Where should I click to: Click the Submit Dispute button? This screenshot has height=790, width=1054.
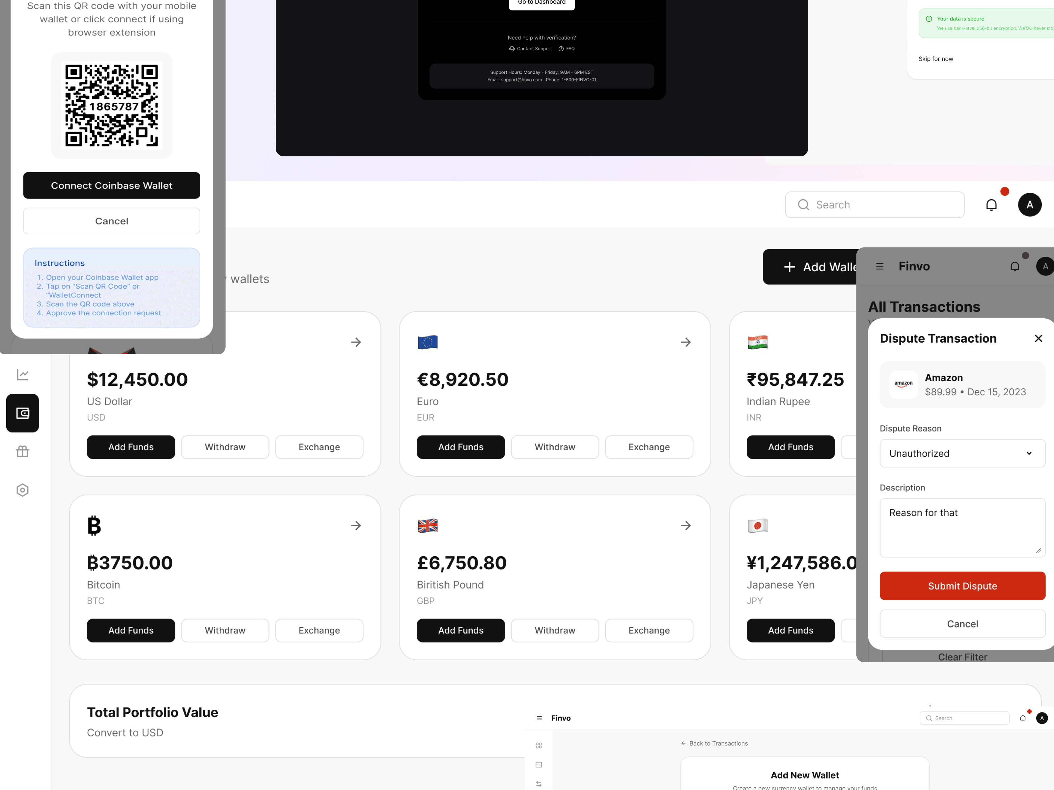(962, 586)
